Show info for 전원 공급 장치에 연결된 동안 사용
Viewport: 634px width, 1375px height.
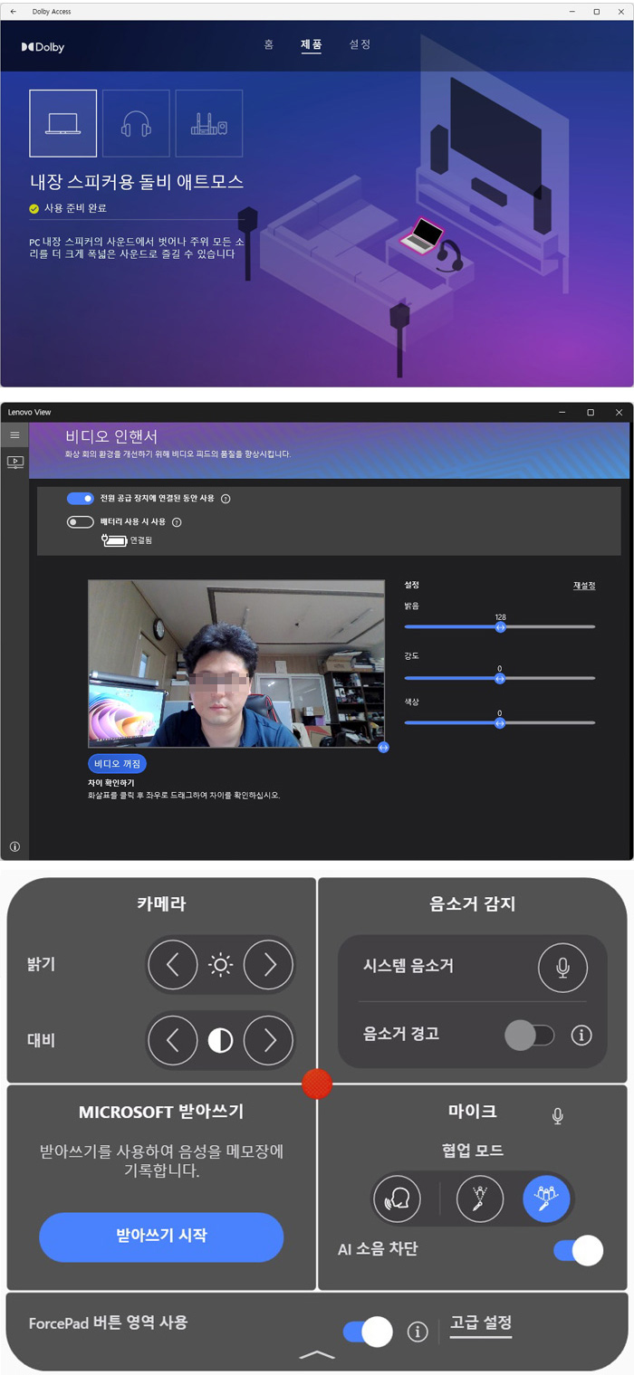pos(226,499)
